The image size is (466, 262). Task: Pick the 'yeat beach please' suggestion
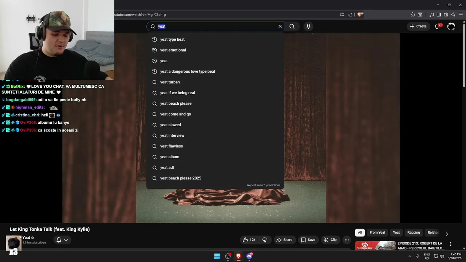215,103
